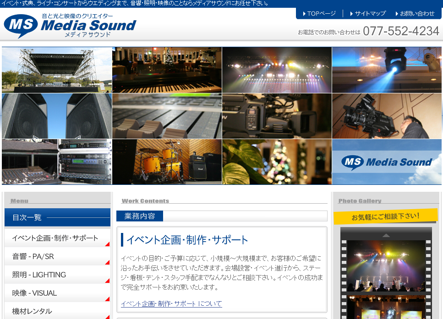The image size is (443, 319).
Task: Click the blue bar beside イベント企画・制作・サポート heading
Action: (122, 239)
